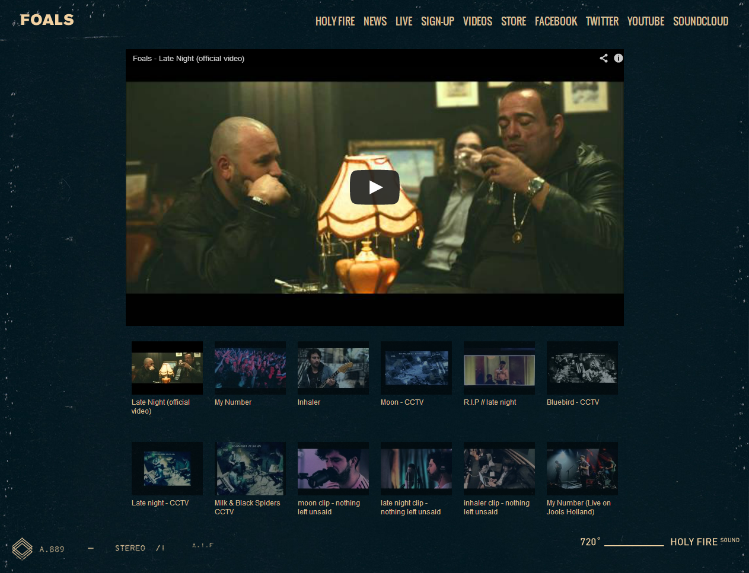The image size is (749, 573).
Task: Click the '720°' footer text
Action: pos(590,542)
